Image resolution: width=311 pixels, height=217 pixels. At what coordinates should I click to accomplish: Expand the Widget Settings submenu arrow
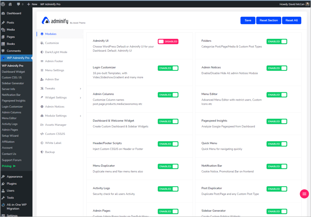80,98
